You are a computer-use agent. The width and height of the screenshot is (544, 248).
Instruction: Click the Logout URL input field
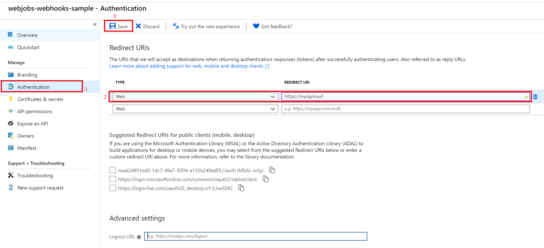[256, 236]
